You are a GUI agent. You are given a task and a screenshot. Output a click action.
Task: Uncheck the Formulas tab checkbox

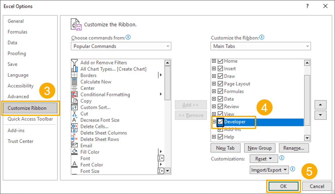tap(220, 91)
